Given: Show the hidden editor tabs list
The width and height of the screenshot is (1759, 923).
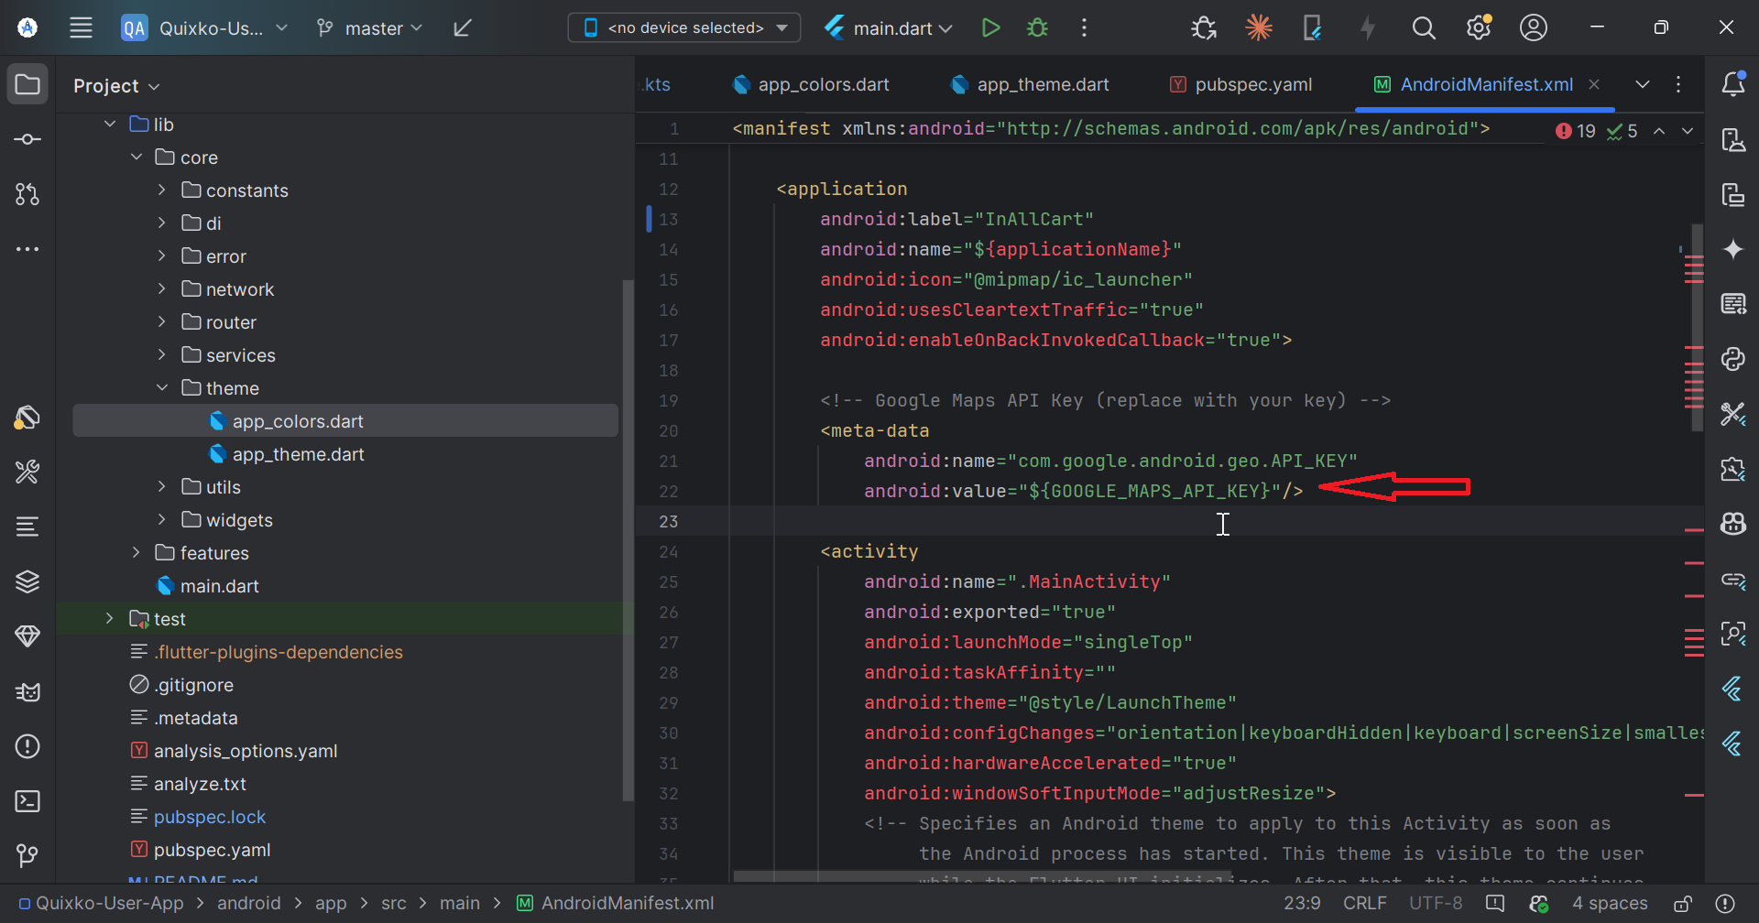Looking at the screenshot, I should click(1643, 84).
